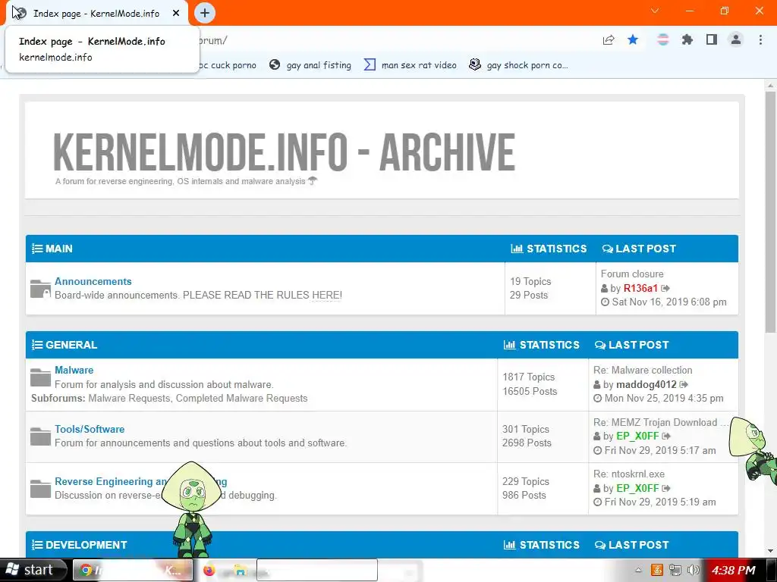Viewport: 777px width, 582px height.
Task: Open the folder icon in taskbar
Action: [241, 570]
